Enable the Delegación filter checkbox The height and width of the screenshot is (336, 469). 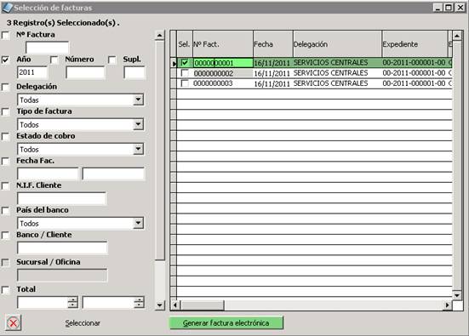(5, 87)
